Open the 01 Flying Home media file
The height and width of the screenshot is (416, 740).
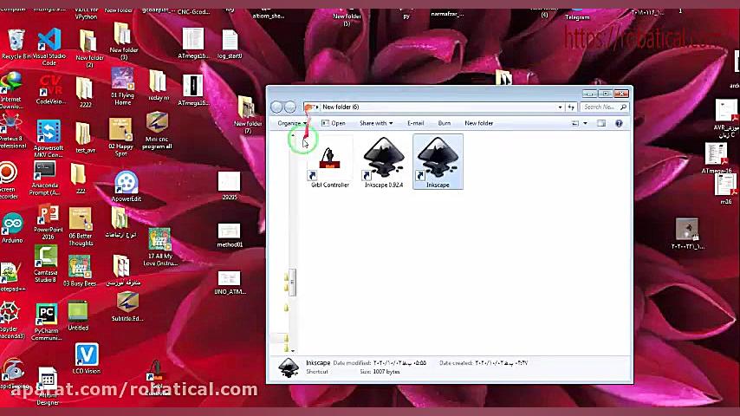[123, 87]
